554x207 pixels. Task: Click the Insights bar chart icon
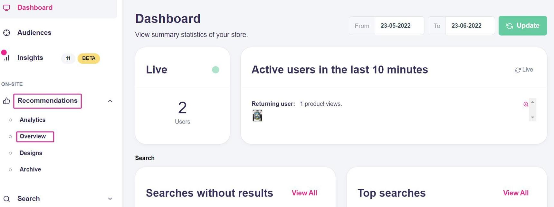[6, 58]
